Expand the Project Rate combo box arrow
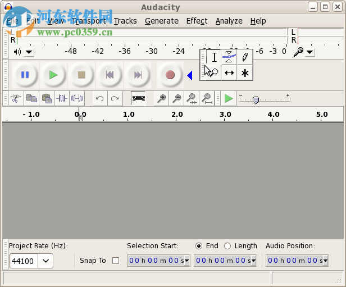This screenshot has width=346, height=287. coord(45,261)
